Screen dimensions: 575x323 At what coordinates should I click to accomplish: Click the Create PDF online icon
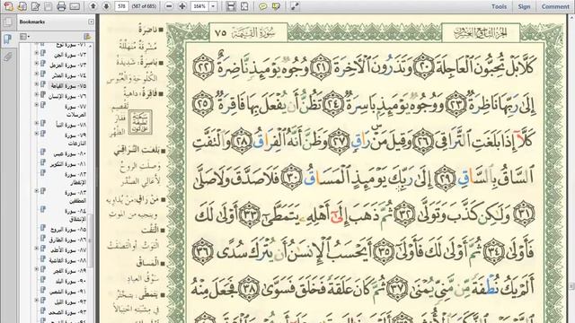[9, 6]
